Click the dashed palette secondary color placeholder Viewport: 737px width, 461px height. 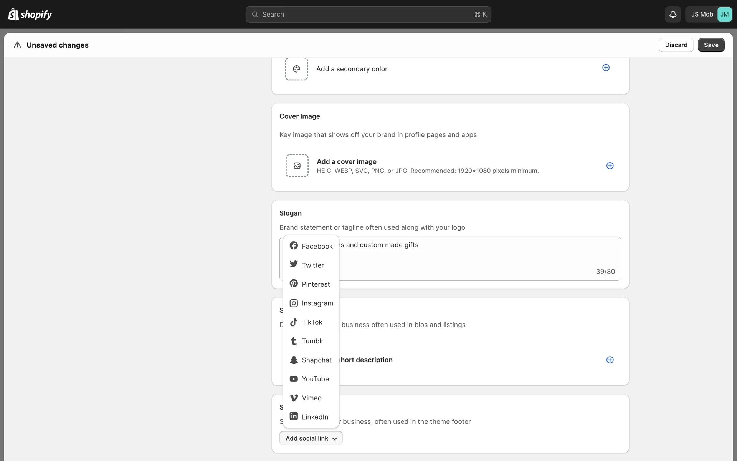(x=296, y=69)
